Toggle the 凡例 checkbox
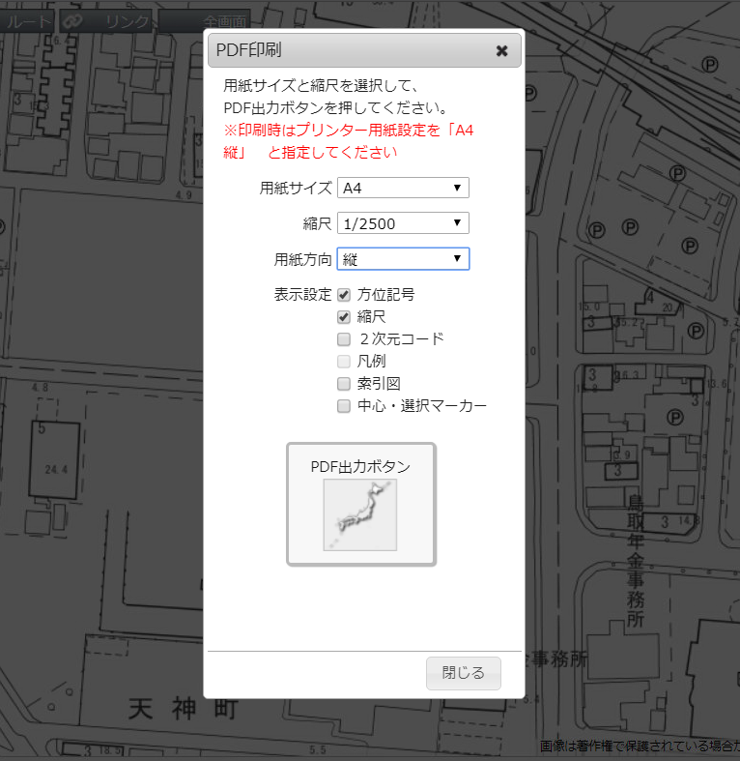740x761 pixels. click(x=344, y=362)
